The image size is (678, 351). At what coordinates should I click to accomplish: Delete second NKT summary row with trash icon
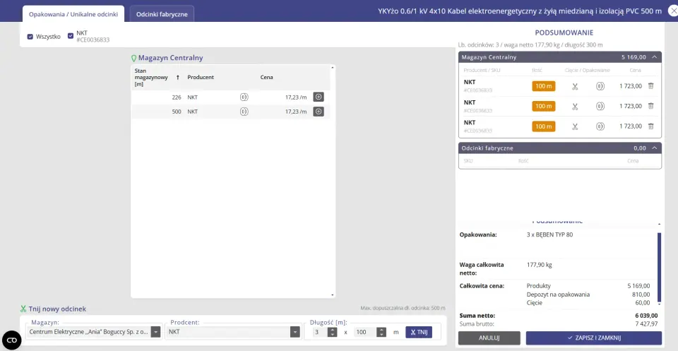[650, 106]
